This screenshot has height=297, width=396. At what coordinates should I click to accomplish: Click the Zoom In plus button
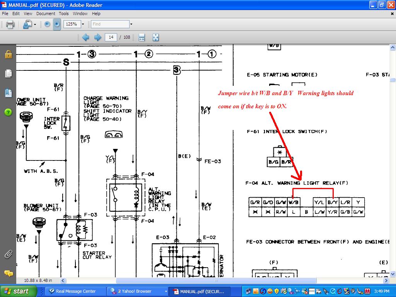coord(57,24)
